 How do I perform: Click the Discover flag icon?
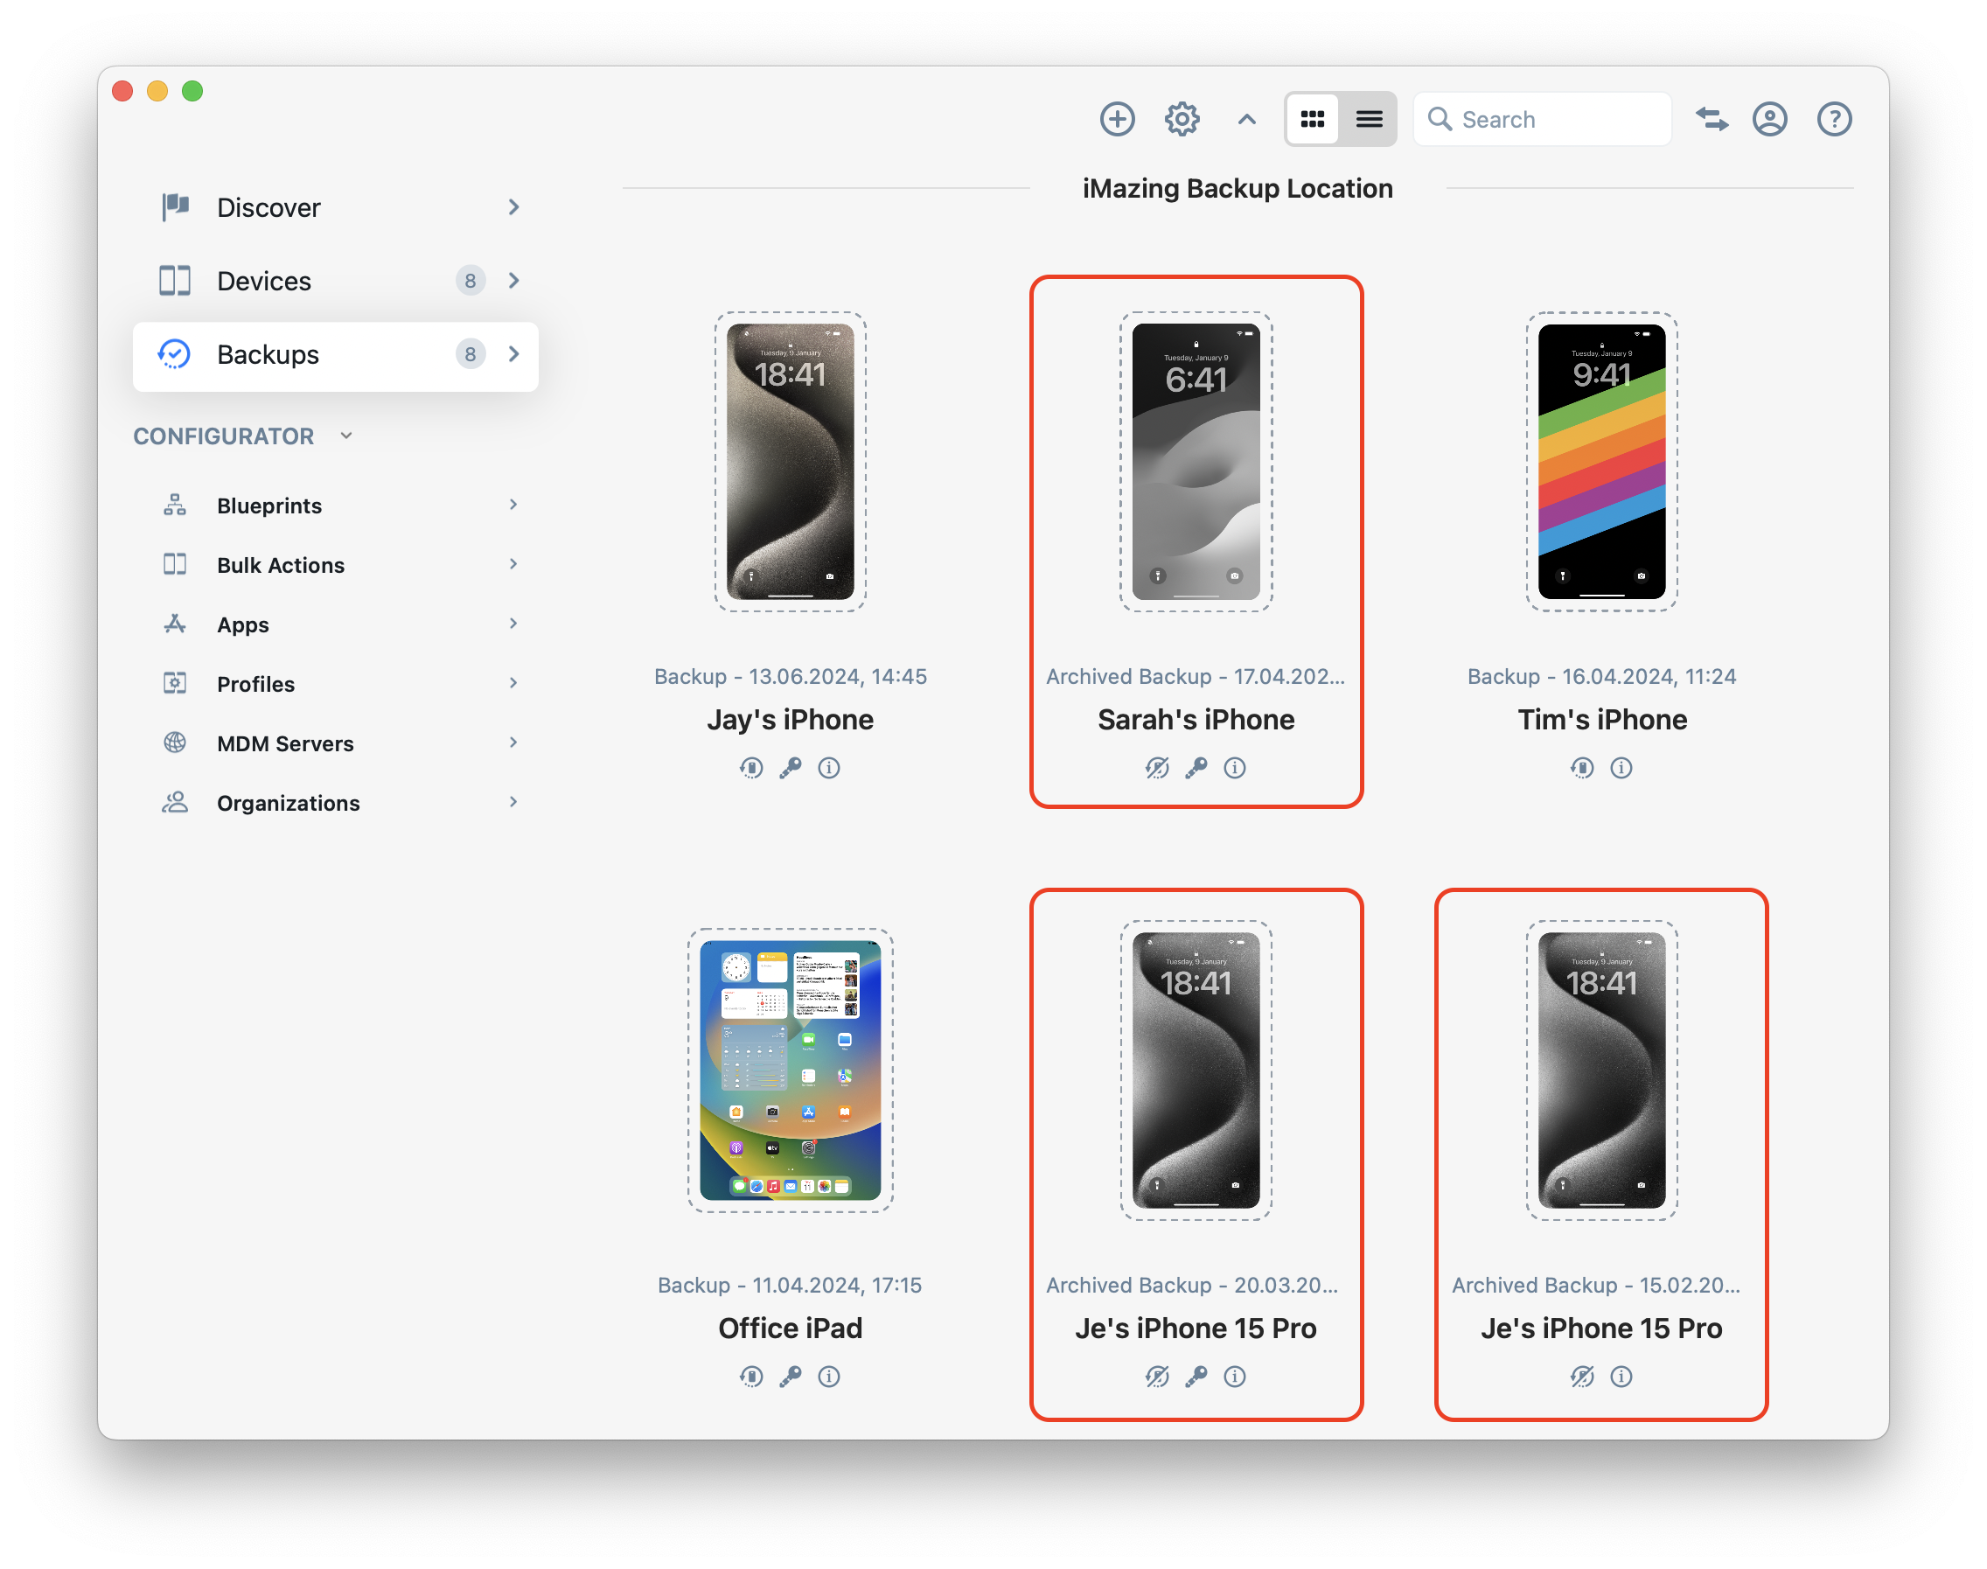(175, 207)
